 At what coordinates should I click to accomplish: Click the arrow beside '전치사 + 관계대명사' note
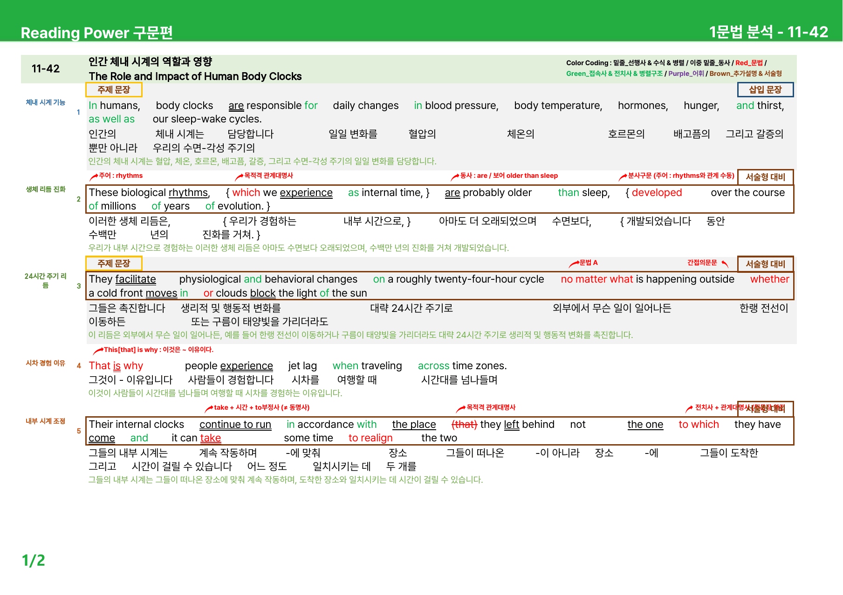[690, 408]
